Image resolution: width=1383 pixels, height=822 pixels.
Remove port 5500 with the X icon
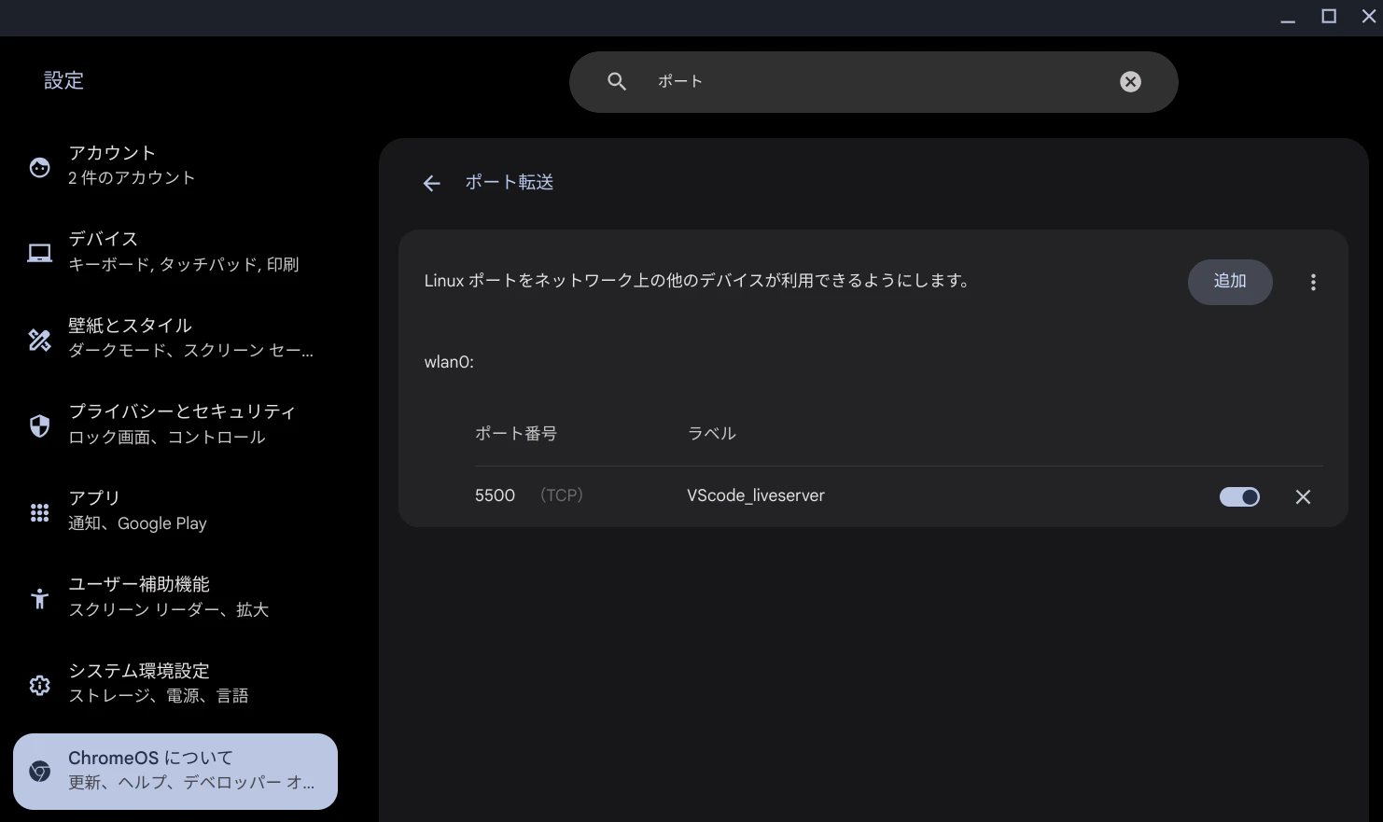(1303, 497)
